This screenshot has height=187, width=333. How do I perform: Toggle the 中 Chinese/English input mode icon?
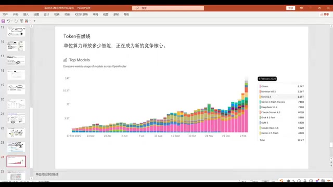[x=288, y=181]
